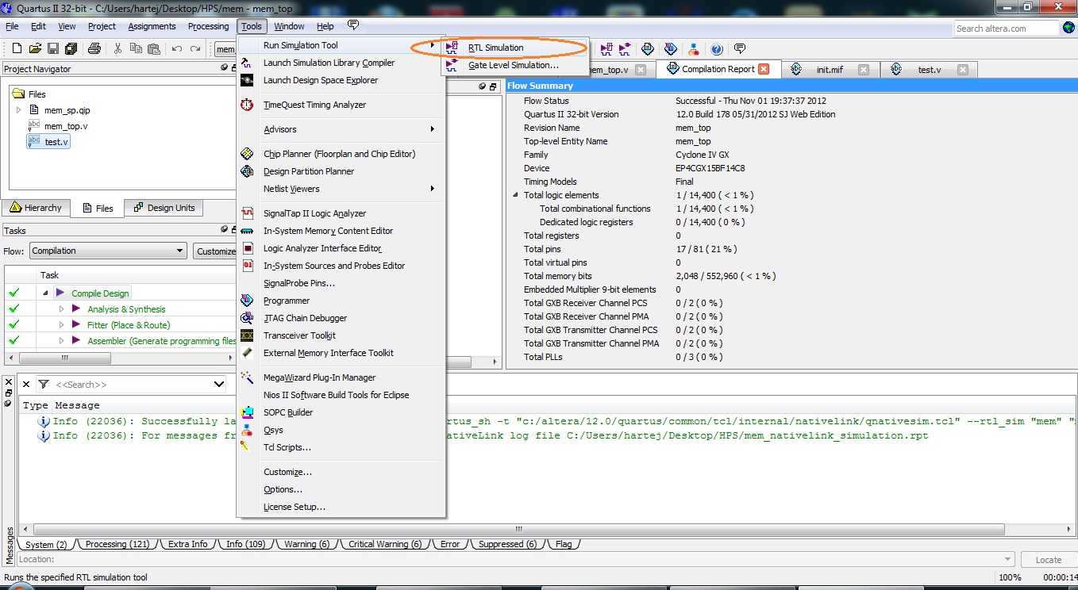Expand the Netlist Viewers submenu
The image size is (1078, 590).
click(x=341, y=189)
